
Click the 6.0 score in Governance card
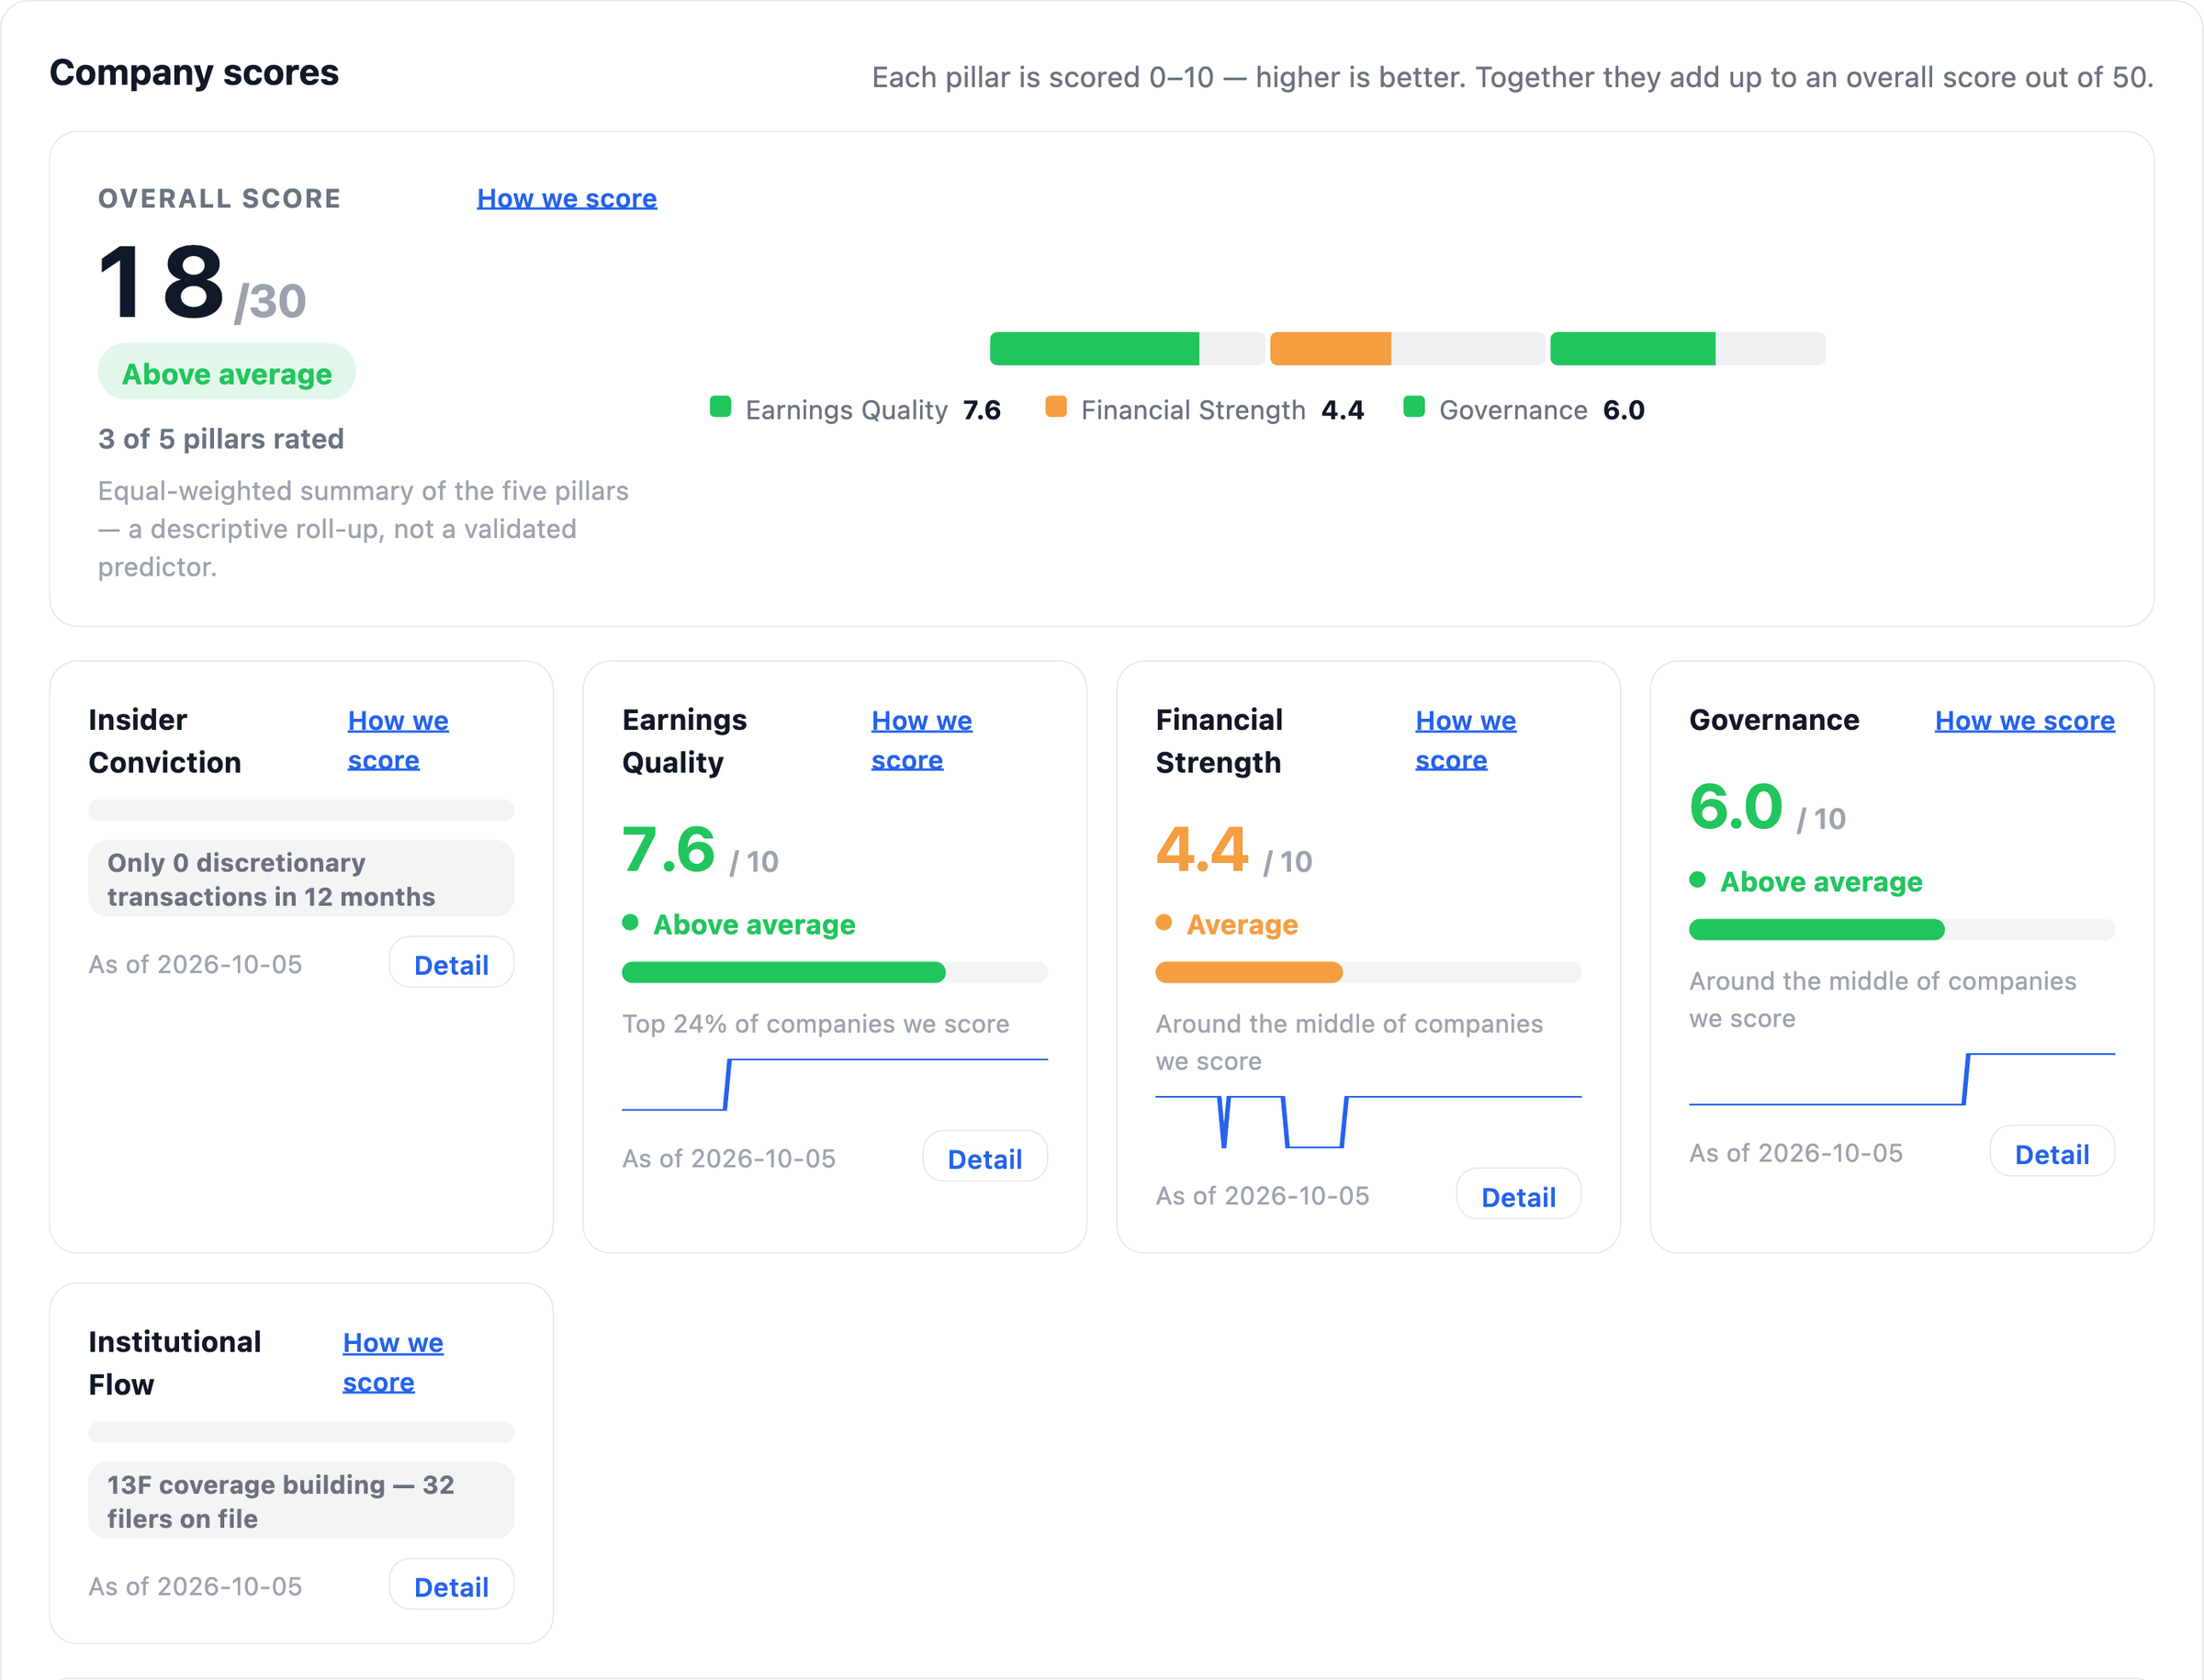click(x=1736, y=807)
